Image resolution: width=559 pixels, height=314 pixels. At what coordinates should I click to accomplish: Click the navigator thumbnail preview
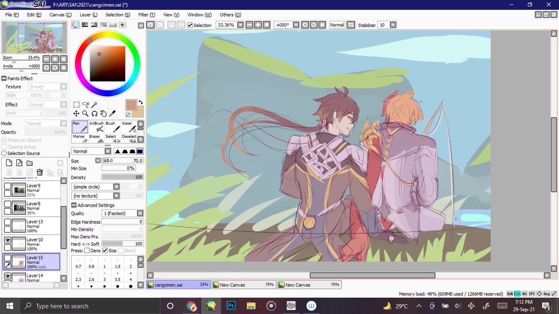click(34, 38)
